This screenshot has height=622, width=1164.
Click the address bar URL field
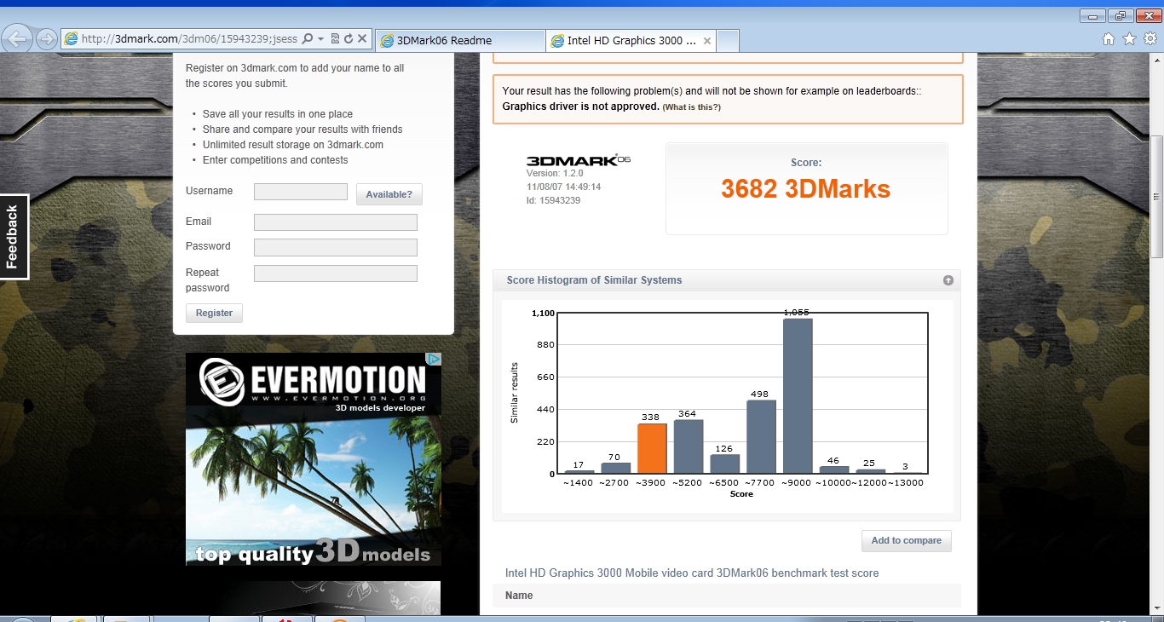pyautogui.click(x=190, y=39)
